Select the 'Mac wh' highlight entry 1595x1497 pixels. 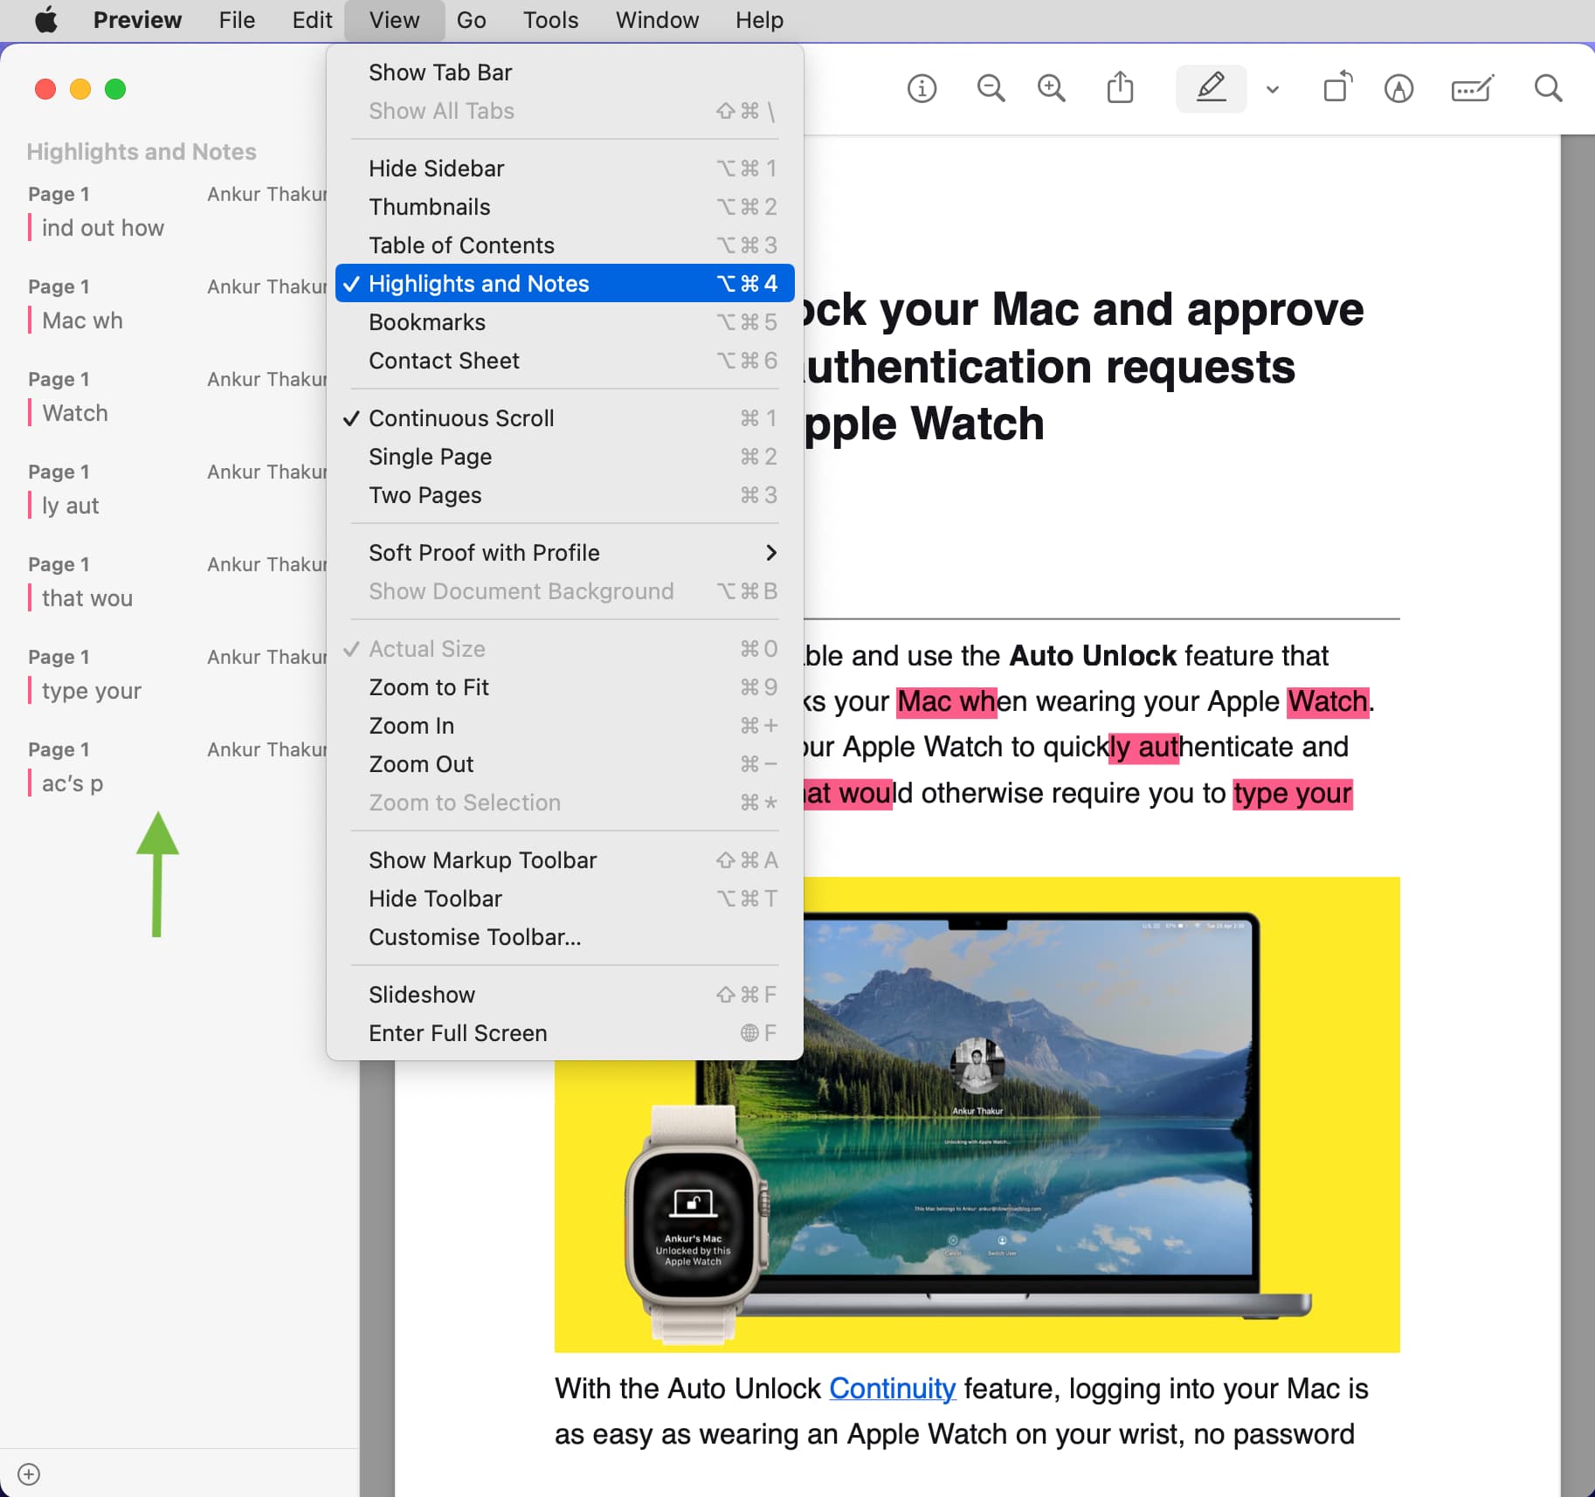(175, 305)
